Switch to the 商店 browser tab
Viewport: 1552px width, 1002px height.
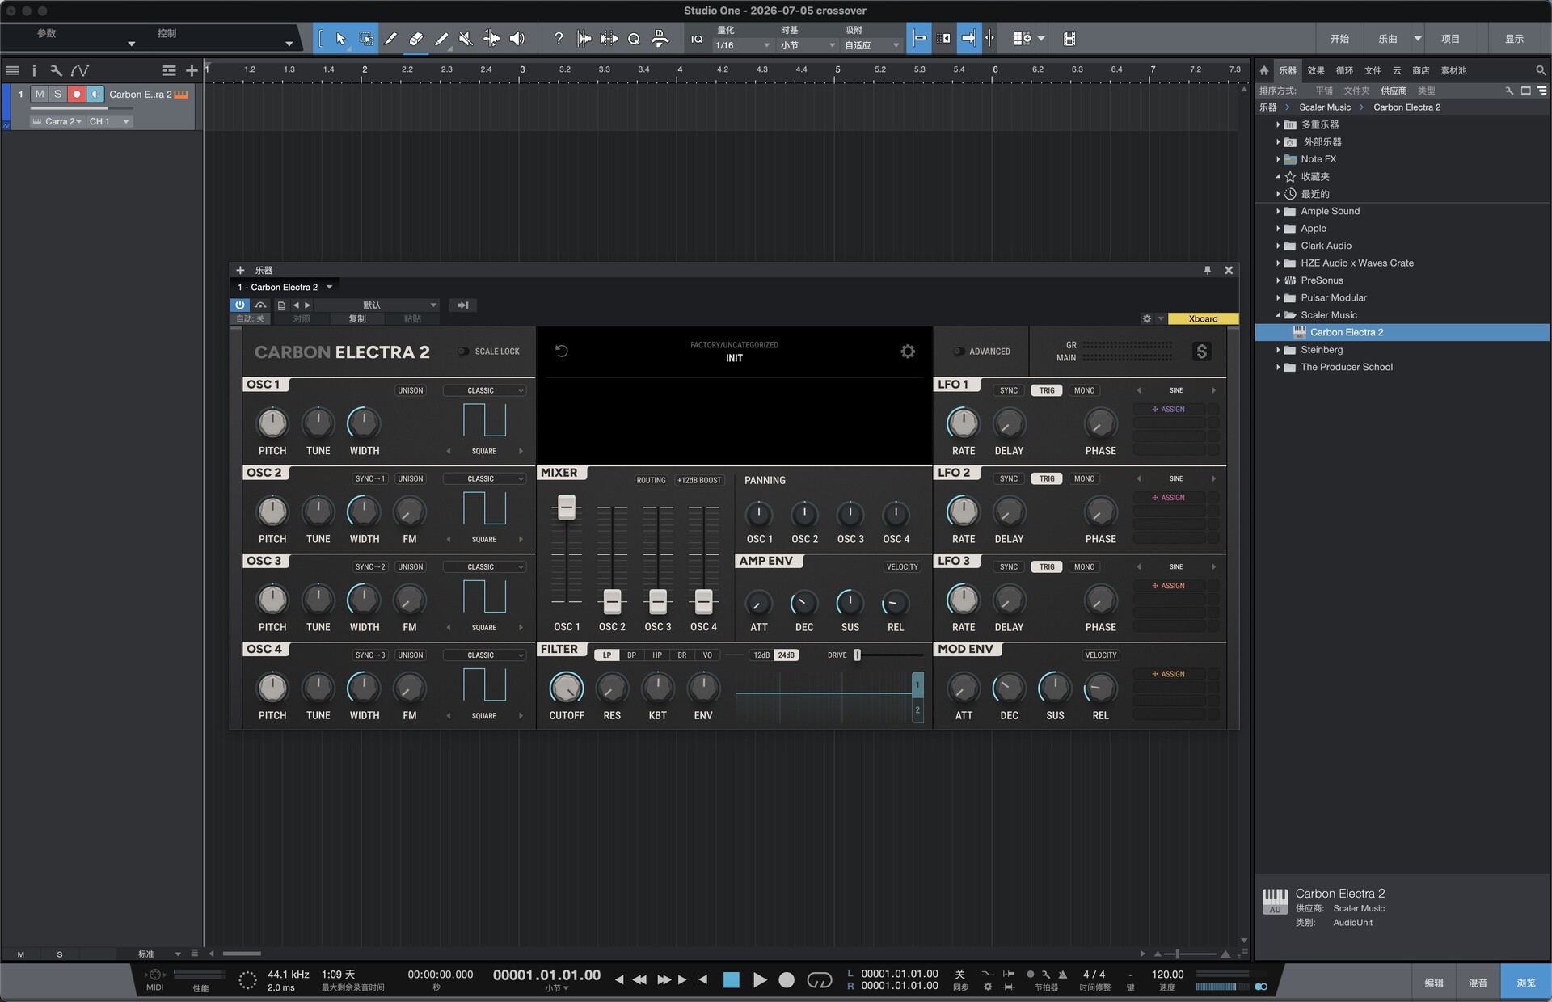click(1421, 70)
